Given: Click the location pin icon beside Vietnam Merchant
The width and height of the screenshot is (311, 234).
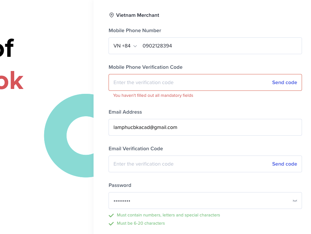Looking at the screenshot, I should click(112, 15).
